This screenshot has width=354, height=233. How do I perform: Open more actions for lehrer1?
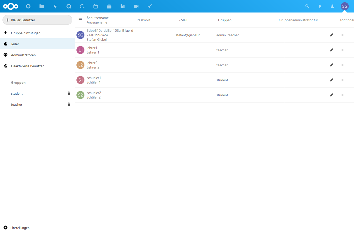pos(343,50)
